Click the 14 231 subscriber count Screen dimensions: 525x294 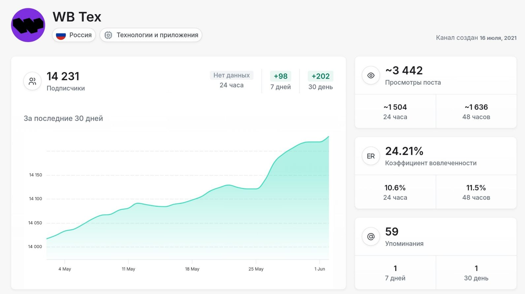(x=63, y=76)
